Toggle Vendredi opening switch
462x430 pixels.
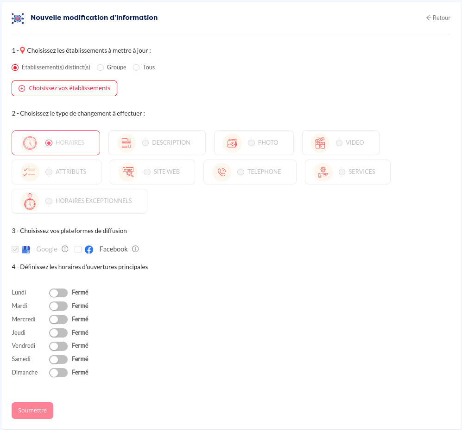coord(58,346)
